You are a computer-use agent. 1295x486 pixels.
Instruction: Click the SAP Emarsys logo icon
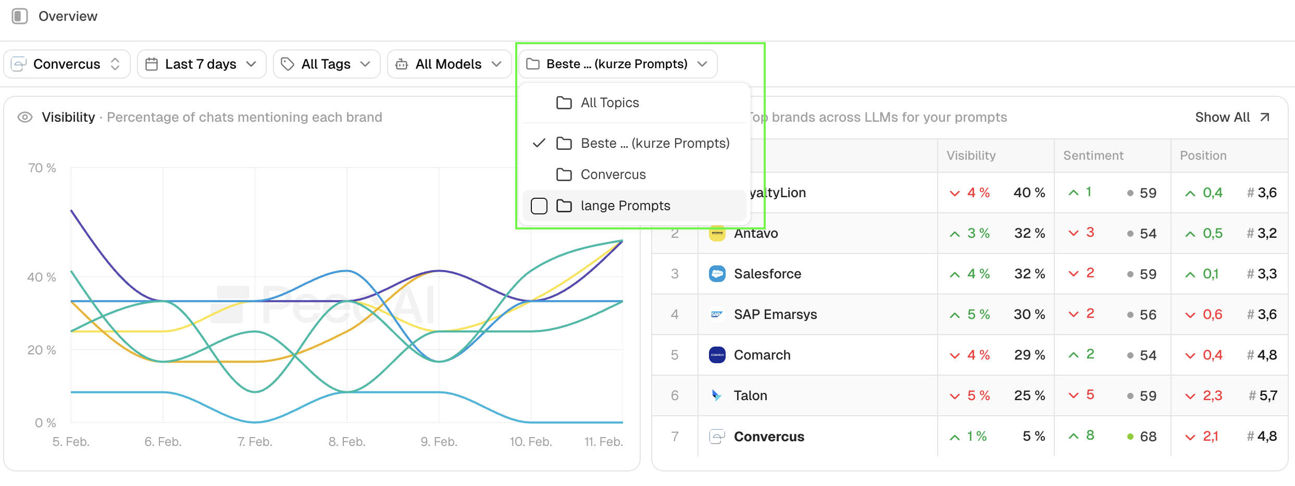click(717, 314)
